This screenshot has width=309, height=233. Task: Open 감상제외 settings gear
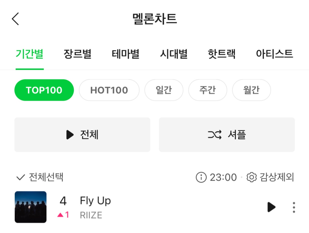pos(252,177)
